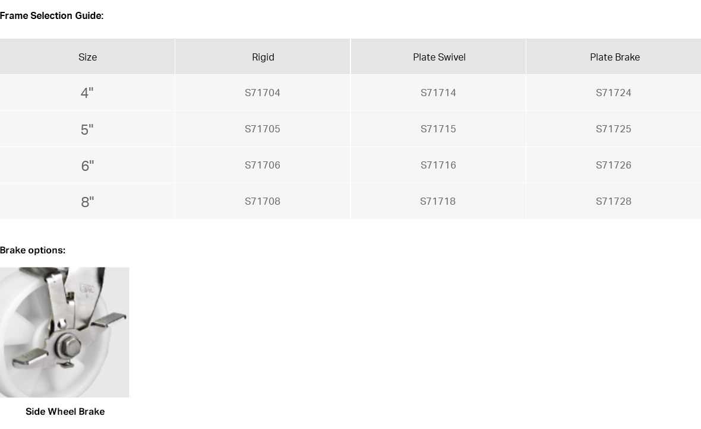The image size is (701, 429).
Task: Click the Side Wheel Brake product image
Action: [x=64, y=332]
